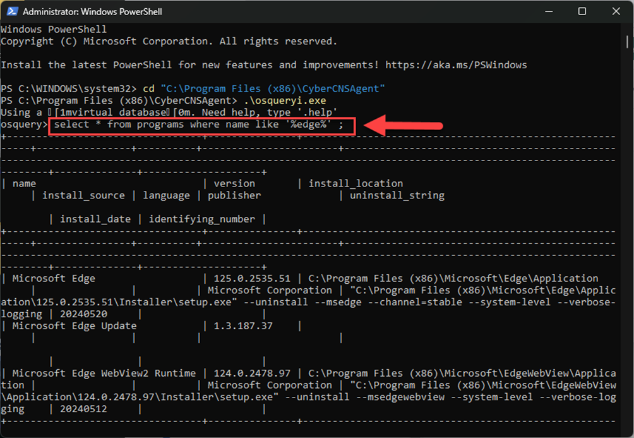Click the osquery> prompt text
Viewport: 634px width, 438px height.
point(24,125)
